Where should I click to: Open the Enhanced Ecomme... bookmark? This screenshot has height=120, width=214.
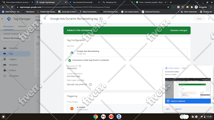click(x=151, y=12)
